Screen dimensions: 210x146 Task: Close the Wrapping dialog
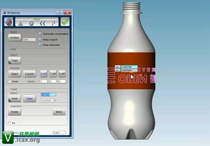(67, 13)
